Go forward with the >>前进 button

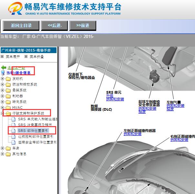point(83,25)
